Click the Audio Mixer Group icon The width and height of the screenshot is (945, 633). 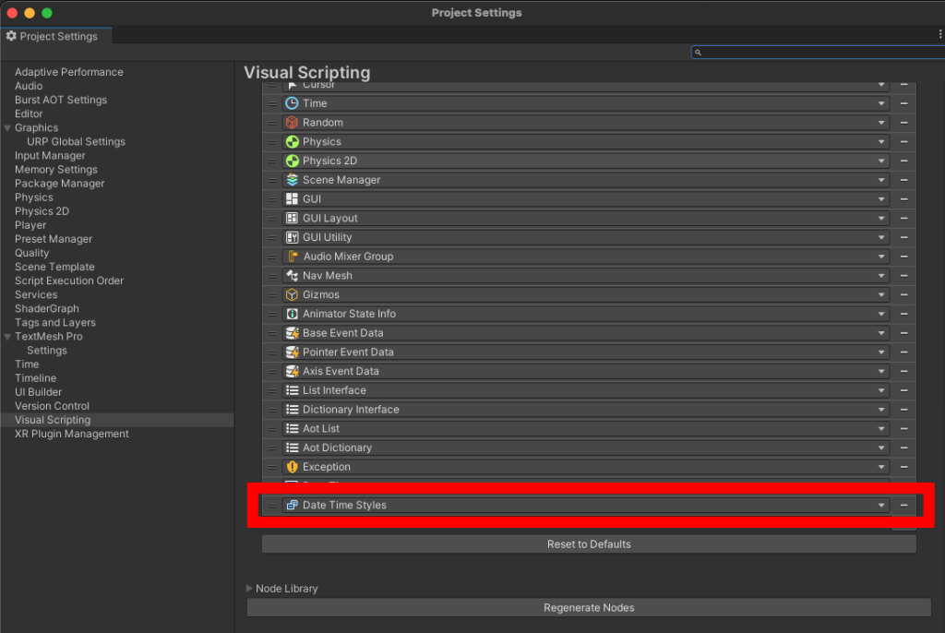(x=293, y=257)
